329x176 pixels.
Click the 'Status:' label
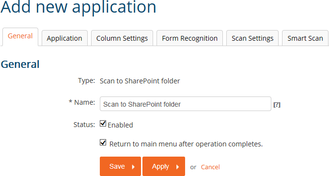pyautogui.click(x=84, y=125)
